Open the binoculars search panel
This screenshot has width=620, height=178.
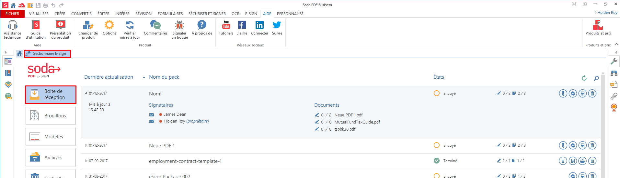tap(614, 73)
